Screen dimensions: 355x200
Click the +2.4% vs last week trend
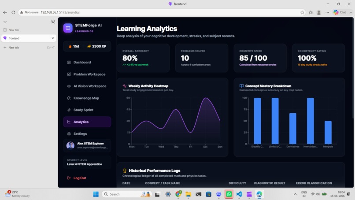coord(135,65)
